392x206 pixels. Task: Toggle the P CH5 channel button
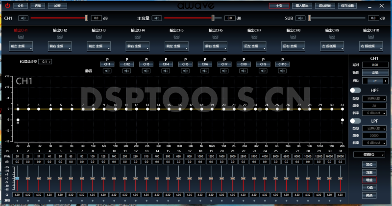coord(185,64)
